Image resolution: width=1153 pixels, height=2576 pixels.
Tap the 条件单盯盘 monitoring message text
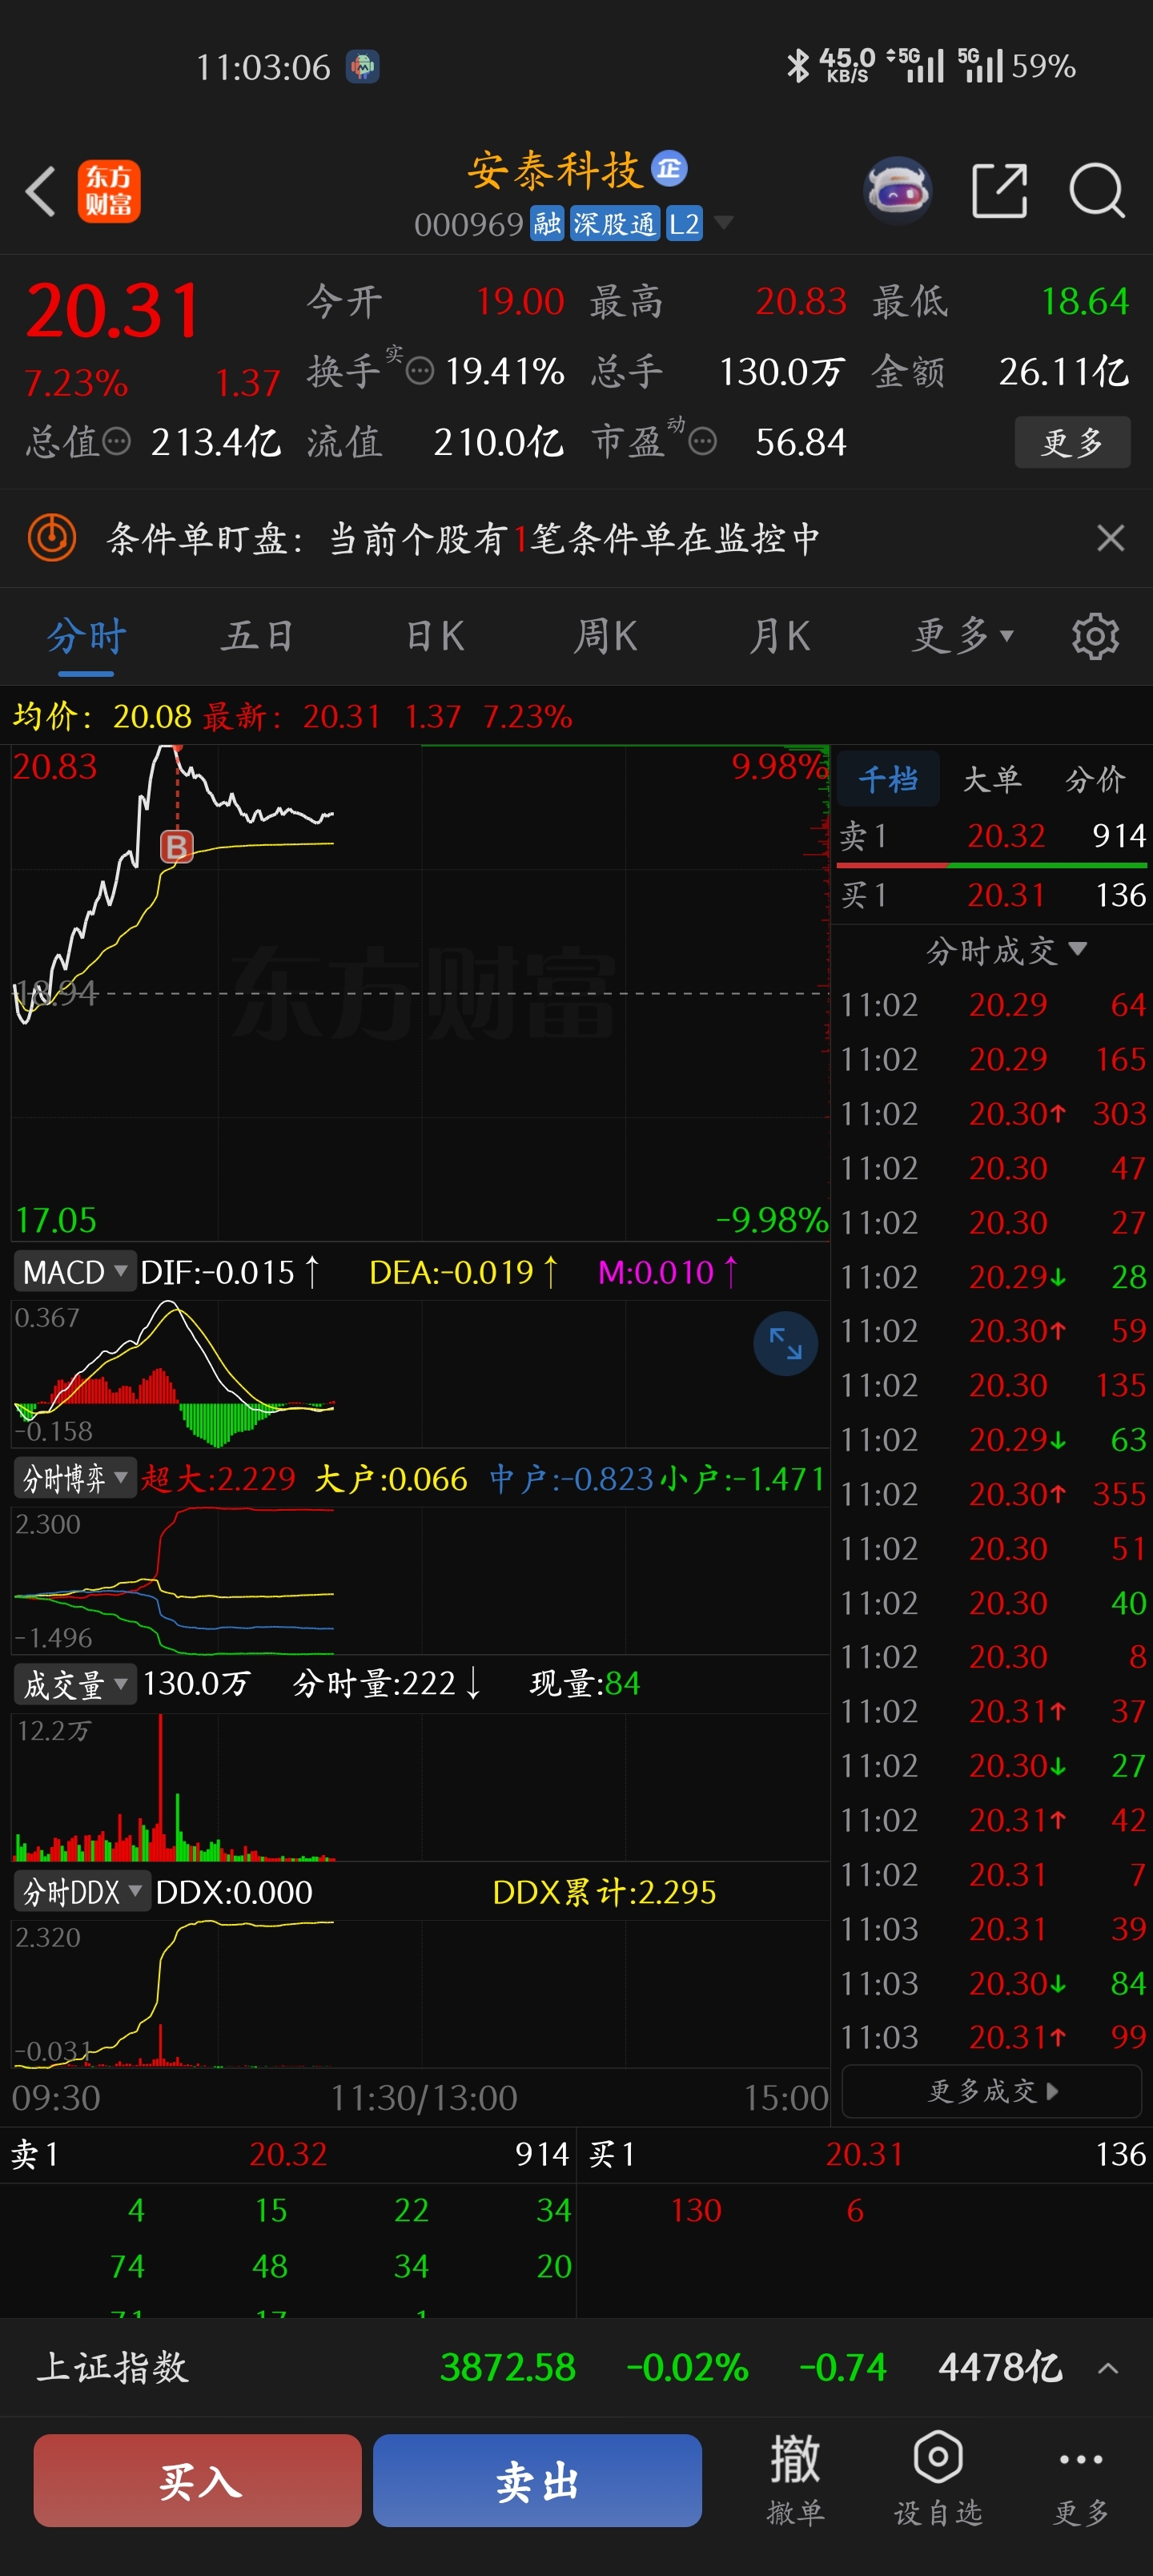464,539
